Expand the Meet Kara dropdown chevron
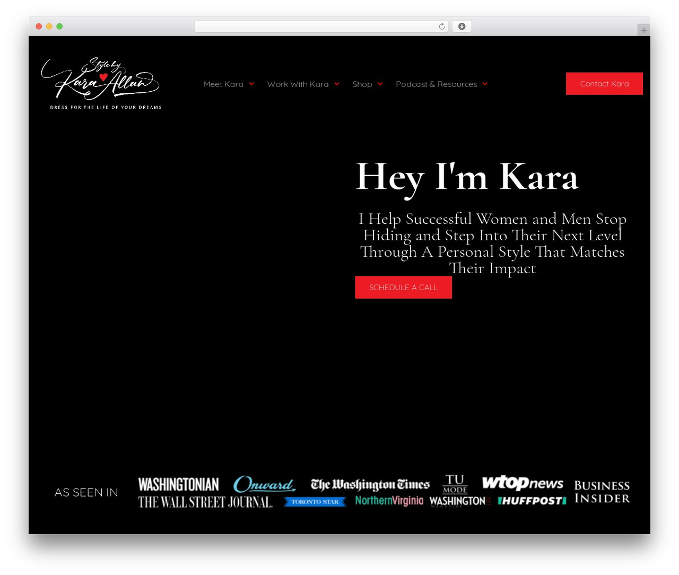 pyautogui.click(x=251, y=84)
